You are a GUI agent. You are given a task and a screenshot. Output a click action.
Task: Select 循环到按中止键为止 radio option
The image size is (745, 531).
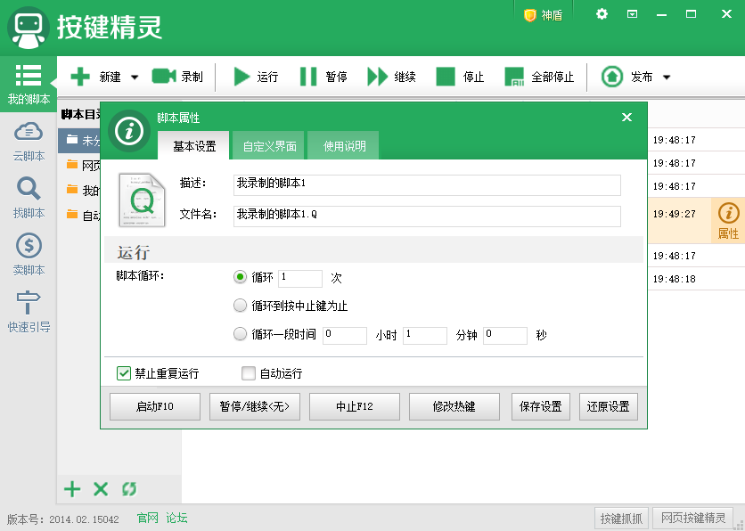click(240, 304)
